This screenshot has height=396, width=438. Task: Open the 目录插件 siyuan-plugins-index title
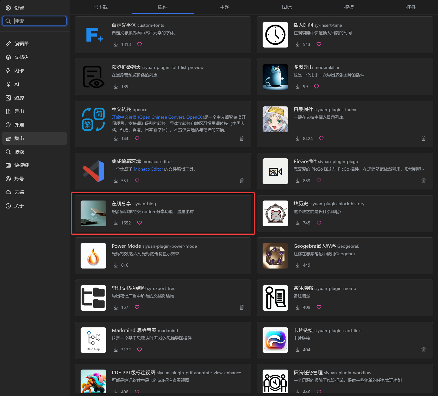pos(325,110)
